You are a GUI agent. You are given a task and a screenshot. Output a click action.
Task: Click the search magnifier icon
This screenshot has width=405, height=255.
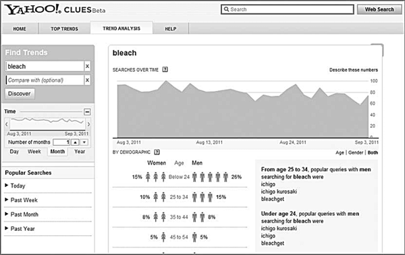pos(226,9)
